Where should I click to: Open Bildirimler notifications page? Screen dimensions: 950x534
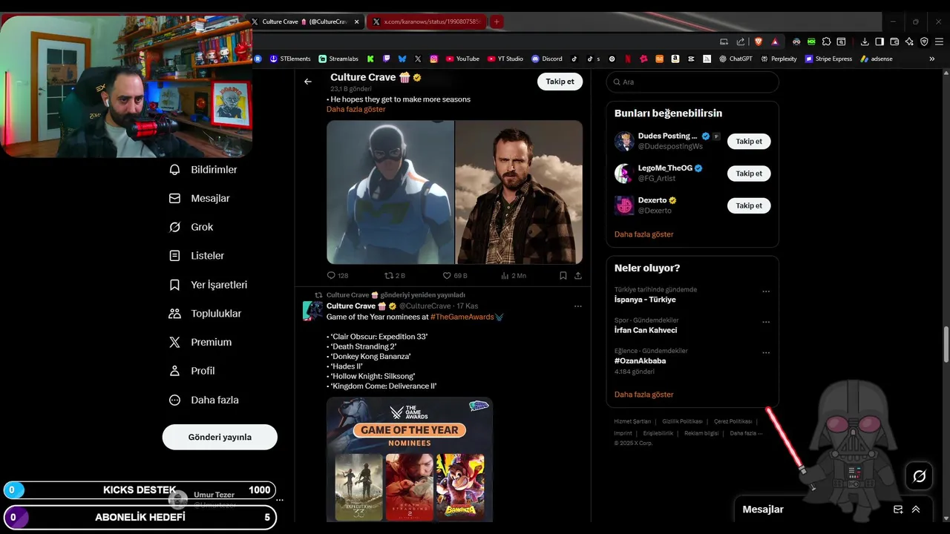203,170
